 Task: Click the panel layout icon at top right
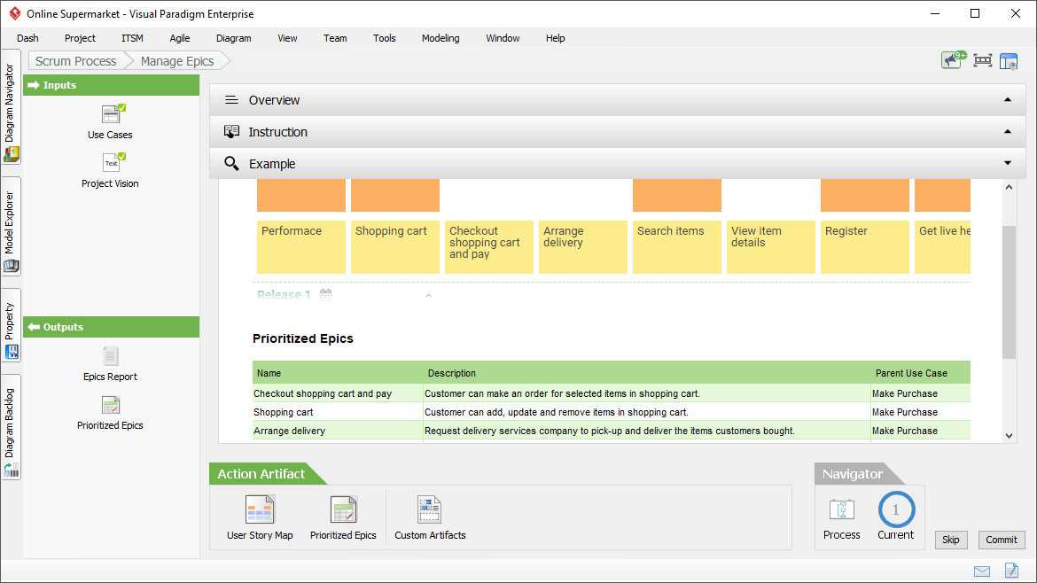pyautogui.click(x=1009, y=61)
